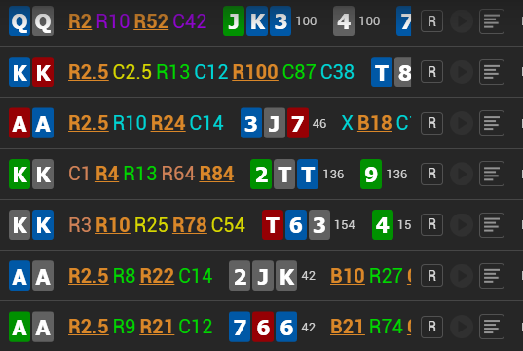Image resolution: width=523 pixels, height=351 pixels.
Task: Open text icon for KK T63 hand
Action: pyautogui.click(x=492, y=224)
